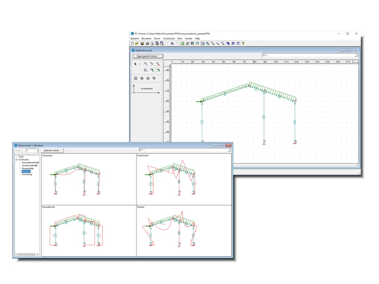The width and height of the screenshot is (379, 284).
Task: Click the Save diskette icon
Action: pyautogui.click(x=142, y=44)
